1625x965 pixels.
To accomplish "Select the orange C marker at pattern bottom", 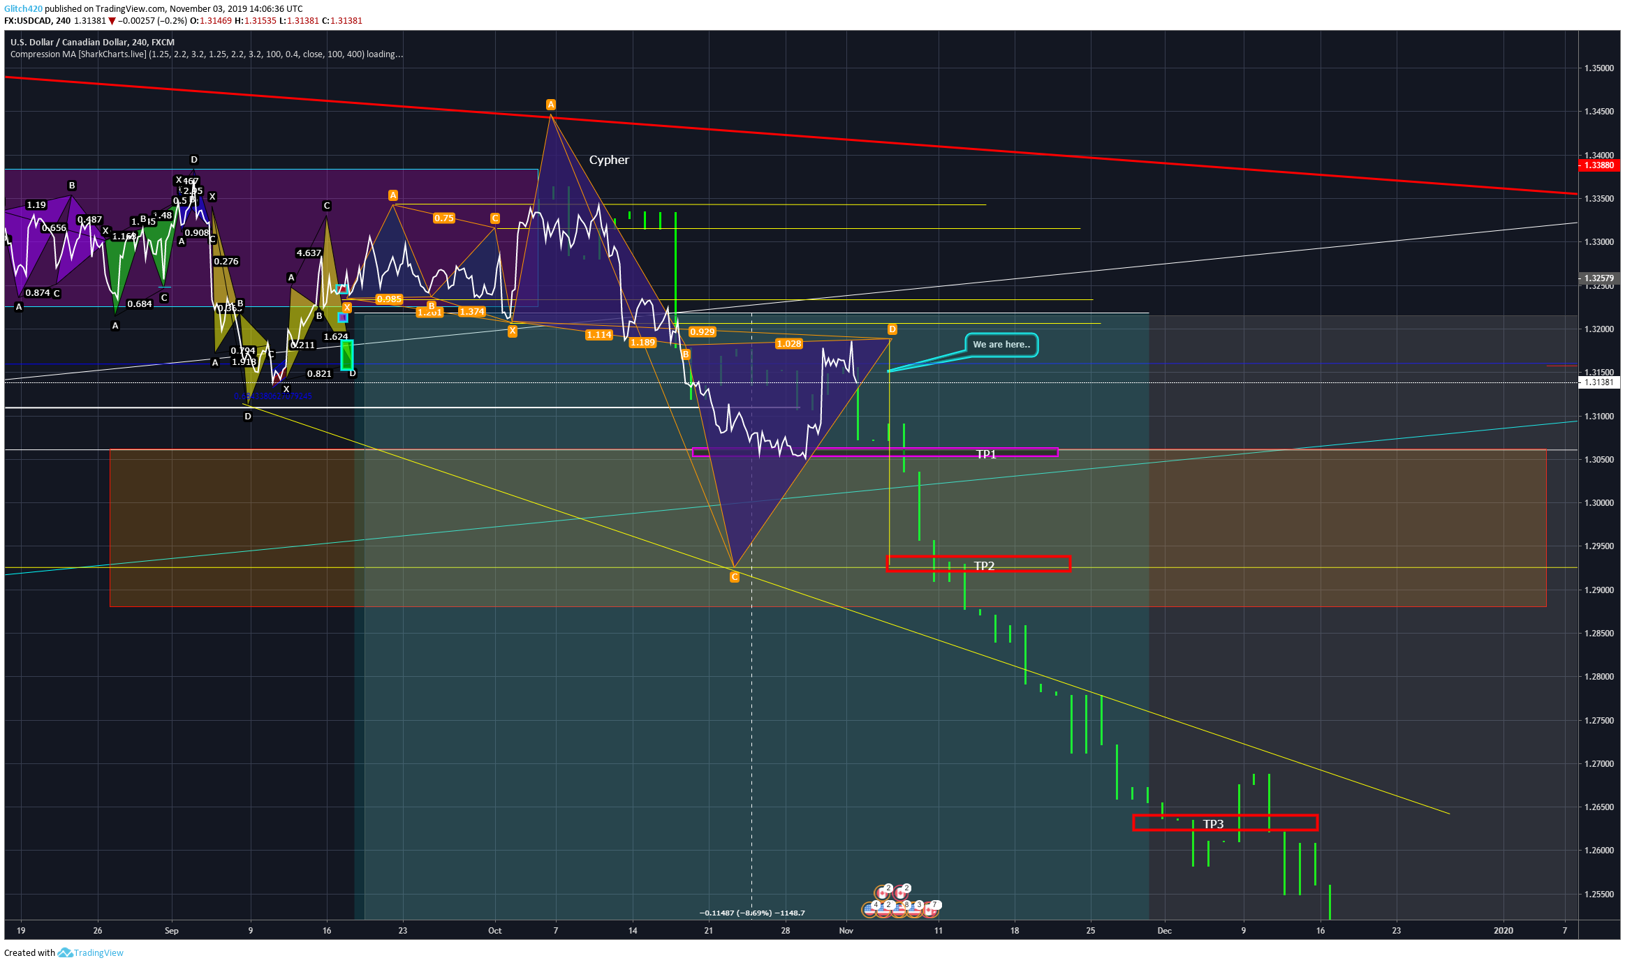I will tap(734, 577).
